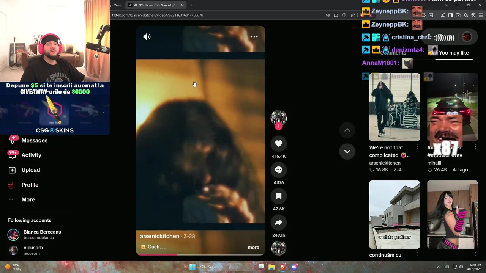Viewport: 486px width, 273px height.
Task: Open the taskbar weather widget 19°C Sunny
Action: point(13,267)
